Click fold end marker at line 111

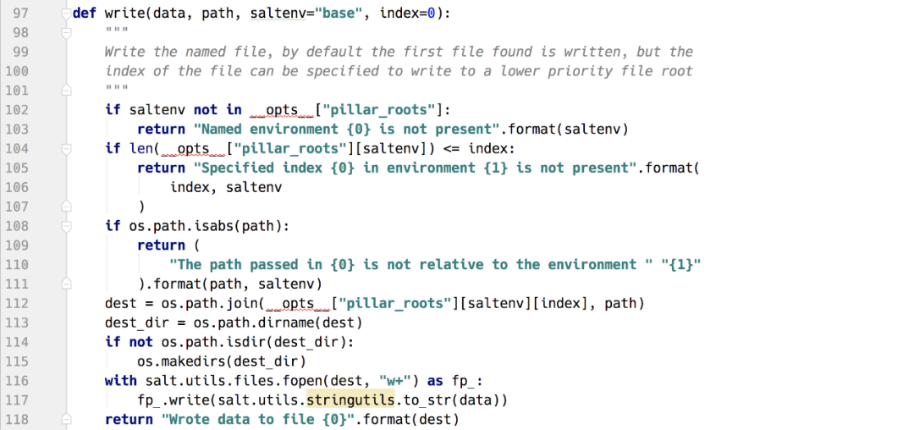coord(66,284)
